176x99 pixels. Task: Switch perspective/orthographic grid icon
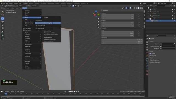point(98,27)
